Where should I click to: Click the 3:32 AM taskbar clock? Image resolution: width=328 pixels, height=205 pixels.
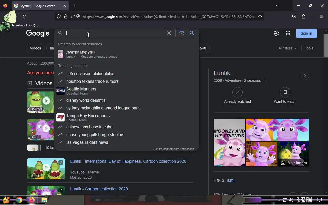point(304,200)
